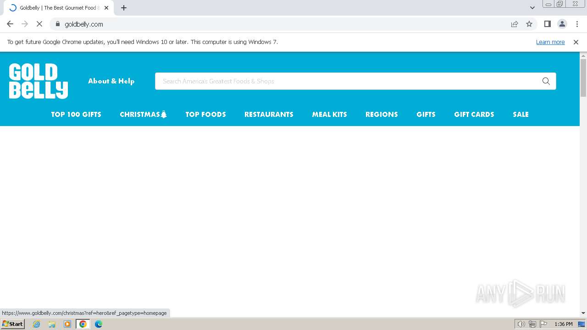Open the About & Help link
Image resolution: width=587 pixels, height=330 pixels.
[x=111, y=81]
